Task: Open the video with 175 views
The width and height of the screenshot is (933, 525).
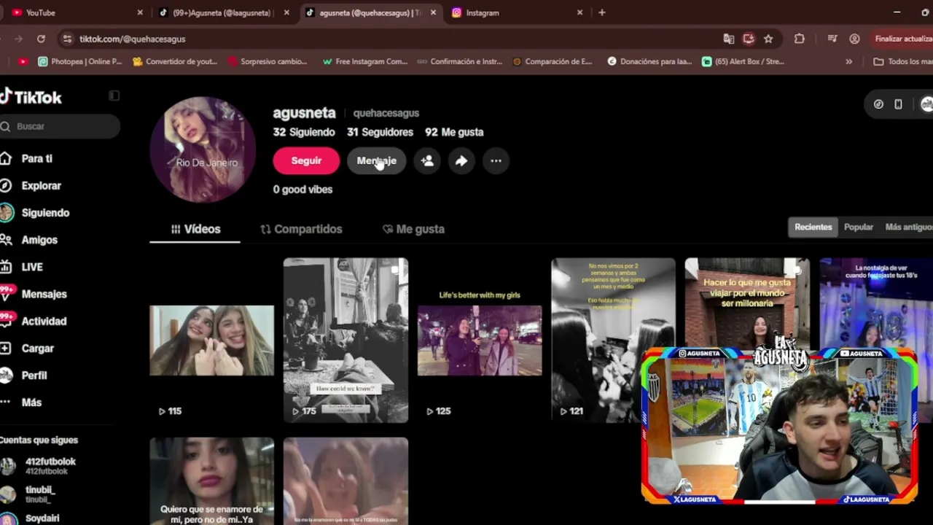Action: pos(346,341)
